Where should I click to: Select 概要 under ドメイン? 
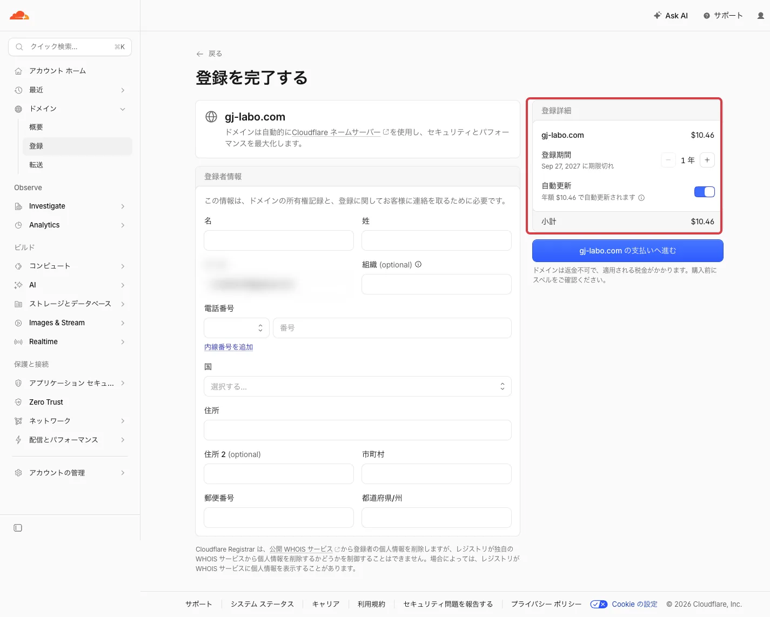coord(77,127)
